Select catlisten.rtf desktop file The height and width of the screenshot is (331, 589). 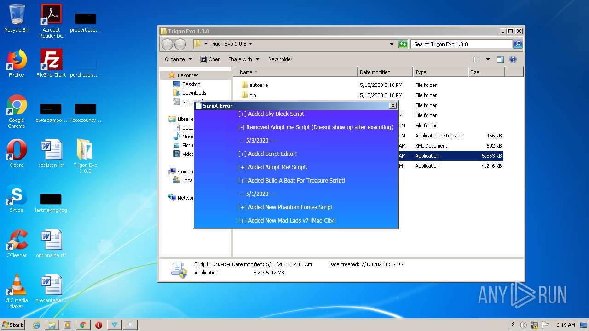[51, 154]
